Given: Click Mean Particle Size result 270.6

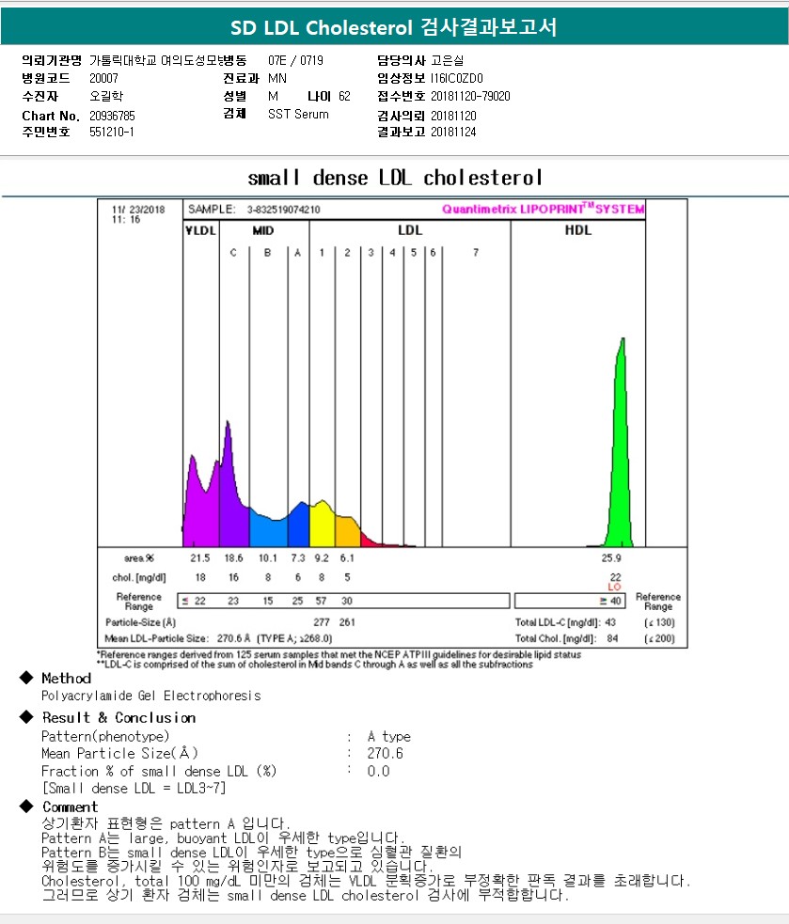Looking at the screenshot, I should (x=385, y=754).
